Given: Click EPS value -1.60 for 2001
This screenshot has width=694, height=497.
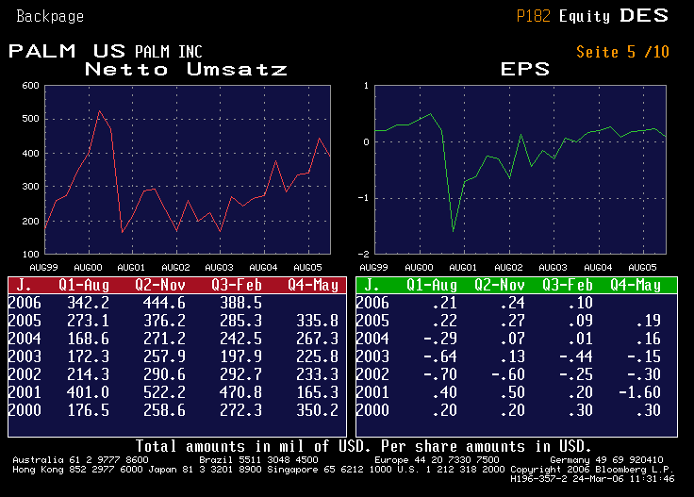Looking at the screenshot, I should point(639,392).
